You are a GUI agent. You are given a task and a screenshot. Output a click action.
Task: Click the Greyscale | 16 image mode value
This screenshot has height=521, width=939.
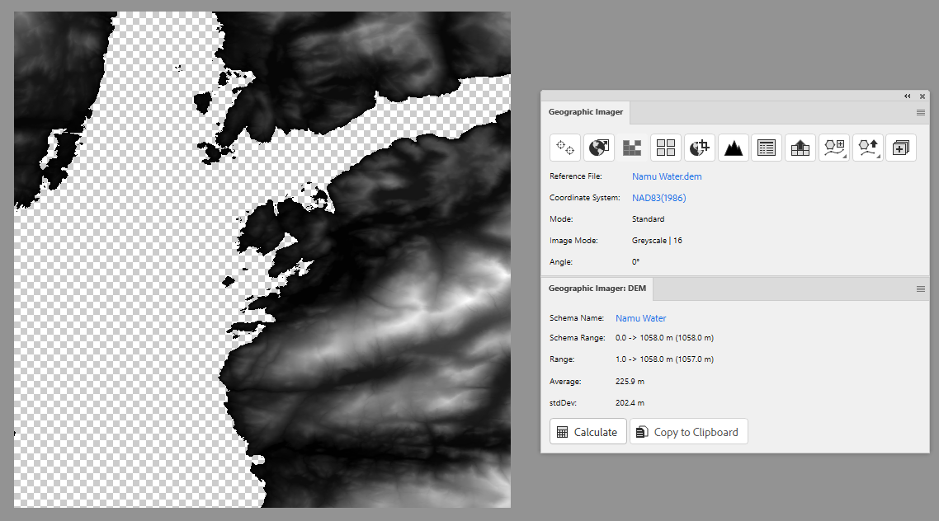[657, 241]
